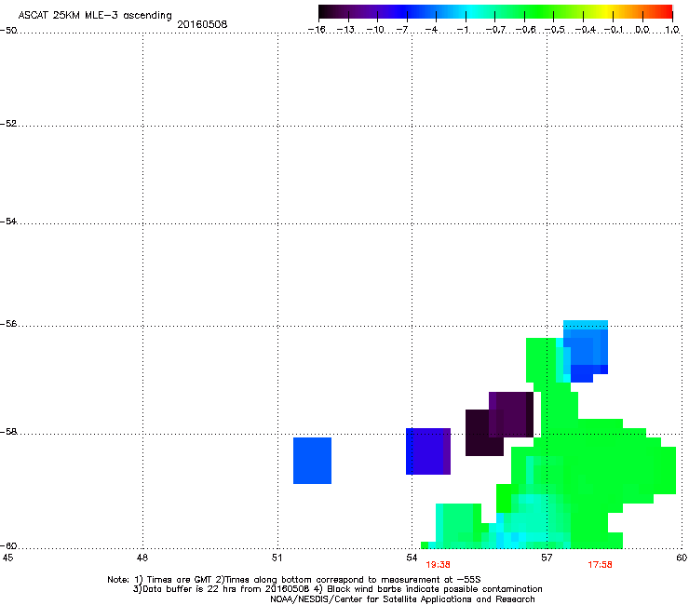Click the black end of the color bar
The height and width of the screenshot is (605, 689).
point(325,12)
